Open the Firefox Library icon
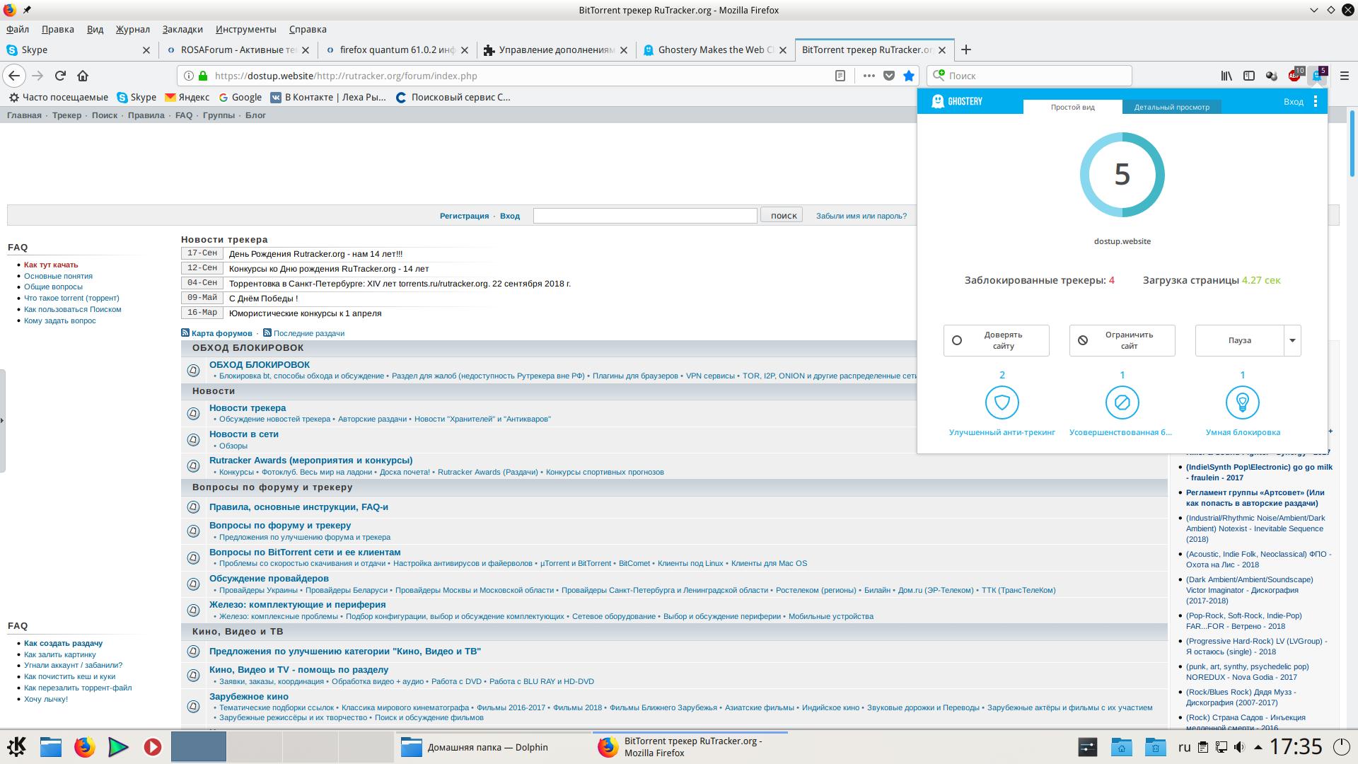This screenshot has width=1358, height=764. click(x=1226, y=76)
